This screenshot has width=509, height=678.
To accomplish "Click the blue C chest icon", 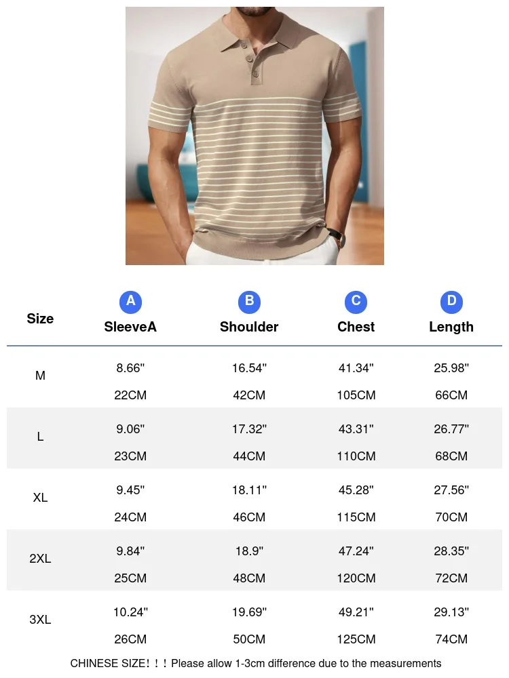I will [356, 302].
